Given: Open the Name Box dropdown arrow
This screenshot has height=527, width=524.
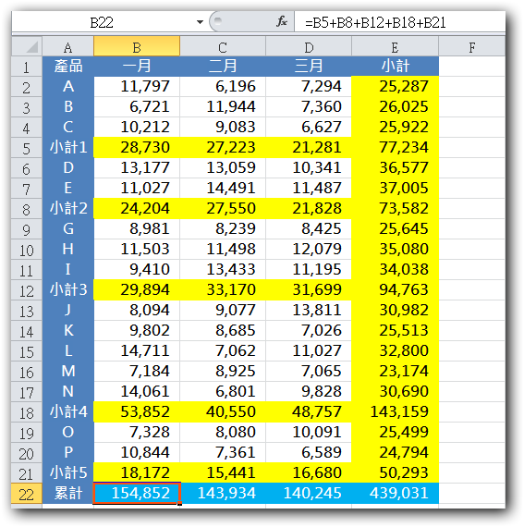Looking at the screenshot, I should pyautogui.click(x=200, y=22).
